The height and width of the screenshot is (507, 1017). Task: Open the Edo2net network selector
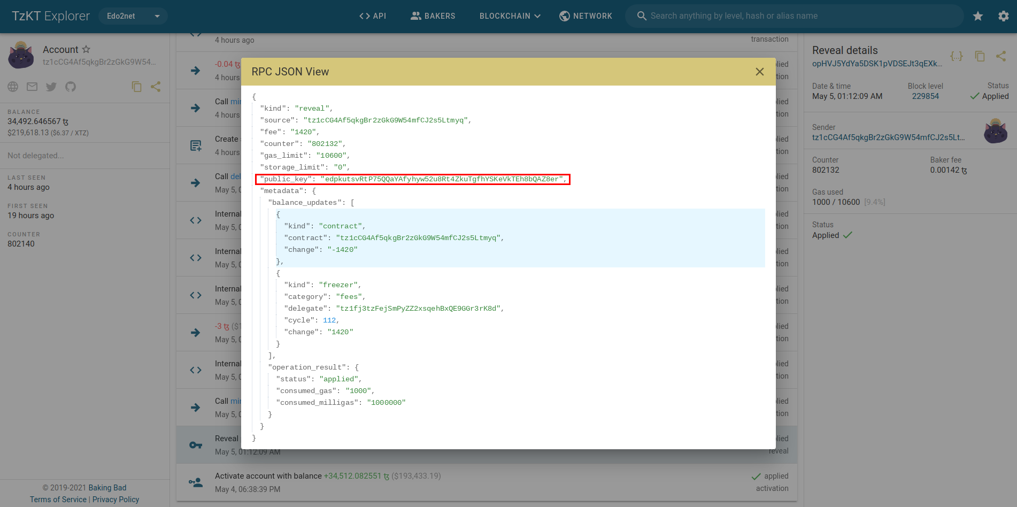click(133, 16)
